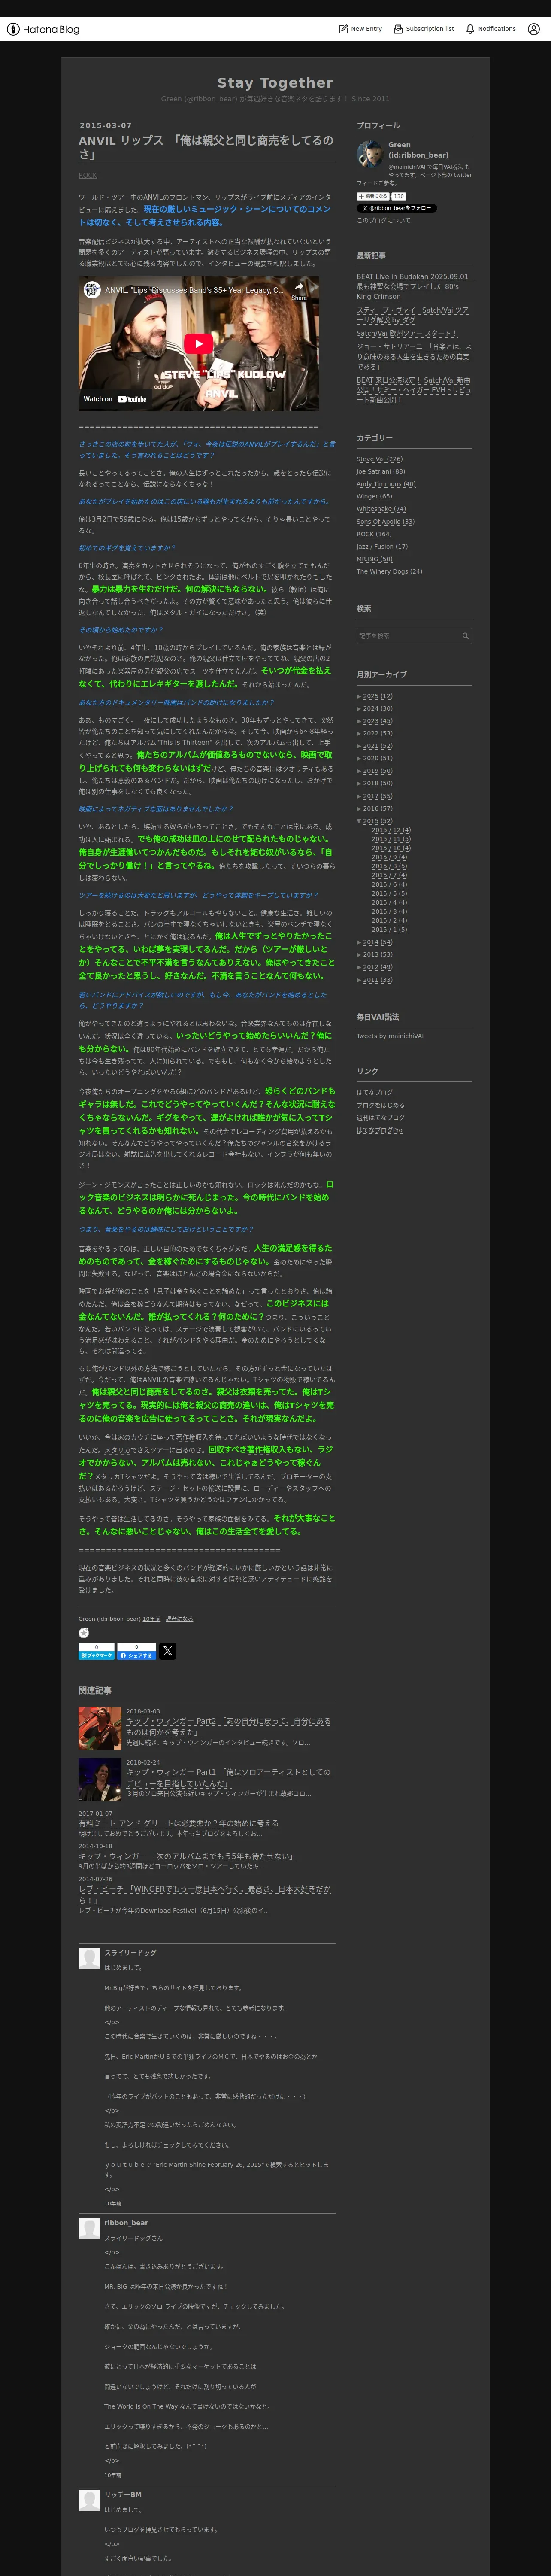551x2576 pixels.
Task: Click 週刊はてなブログ link
Action: point(381,1117)
